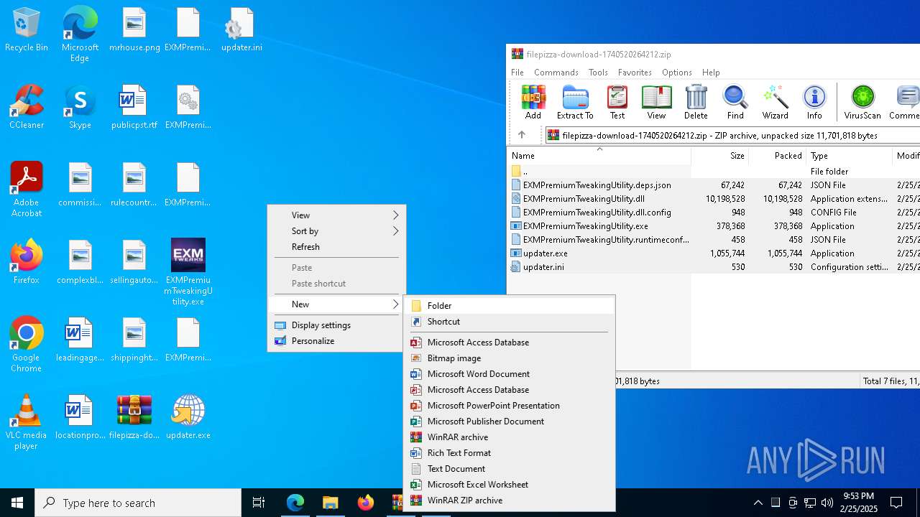Select the publicpst.rtf desktop file
Viewport: 920px width, 517px height.
[x=134, y=107]
